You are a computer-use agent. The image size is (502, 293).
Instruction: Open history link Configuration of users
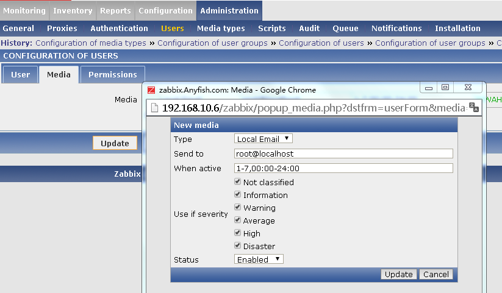(321, 43)
